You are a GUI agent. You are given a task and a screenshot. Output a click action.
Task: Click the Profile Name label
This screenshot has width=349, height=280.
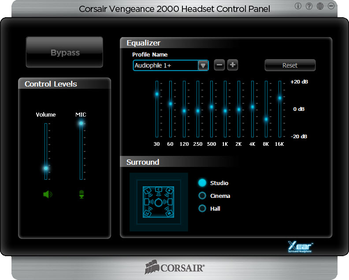pyautogui.click(x=150, y=54)
